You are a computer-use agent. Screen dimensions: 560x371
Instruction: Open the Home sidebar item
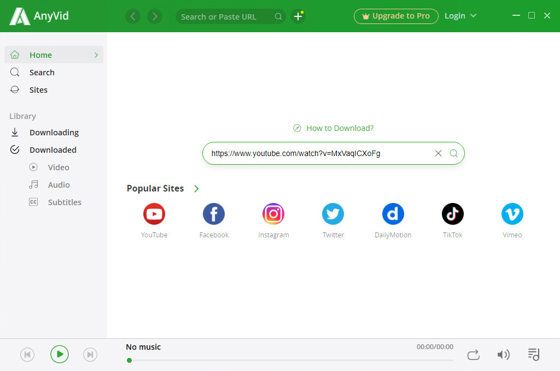[54, 55]
